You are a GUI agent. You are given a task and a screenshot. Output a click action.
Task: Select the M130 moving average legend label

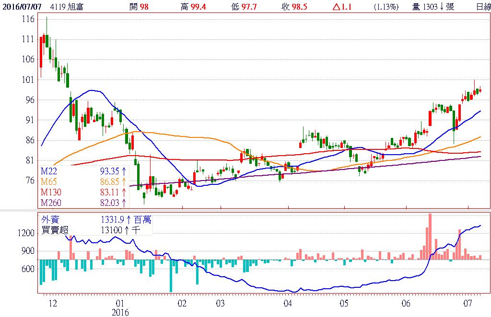(x=50, y=192)
